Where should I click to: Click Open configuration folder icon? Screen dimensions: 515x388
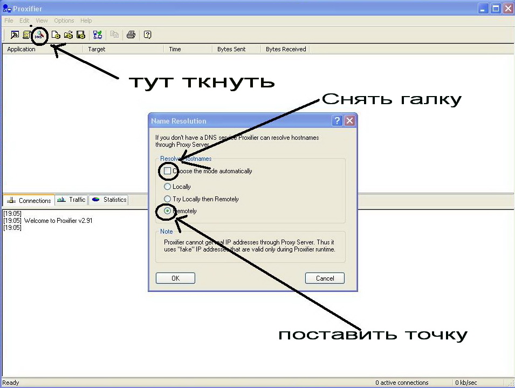tap(68, 35)
